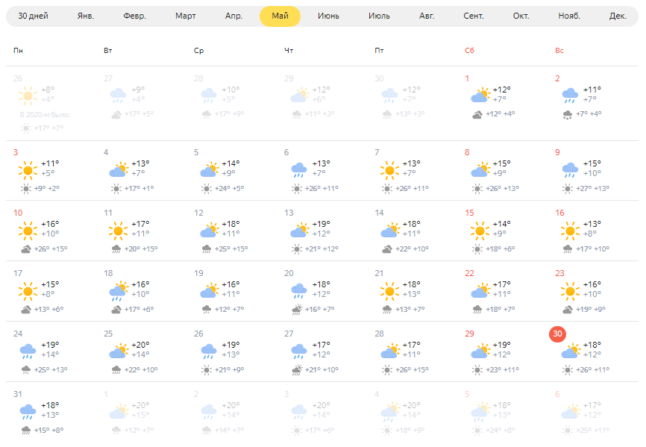Switch to the Июнь month tab

tap(328, 16)
